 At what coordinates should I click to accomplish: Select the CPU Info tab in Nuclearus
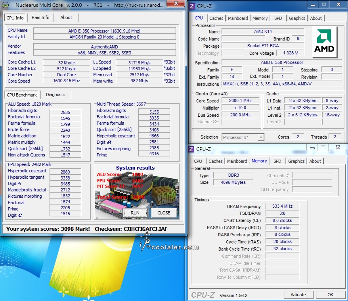[15, 18]
